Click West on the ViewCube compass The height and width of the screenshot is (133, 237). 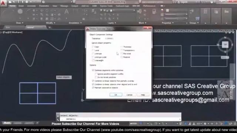coord(218,45)
